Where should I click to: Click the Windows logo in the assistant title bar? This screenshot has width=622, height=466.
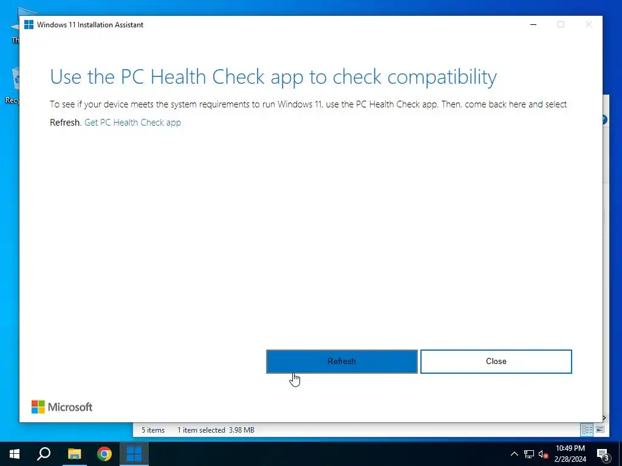click(x=29, y=24)
